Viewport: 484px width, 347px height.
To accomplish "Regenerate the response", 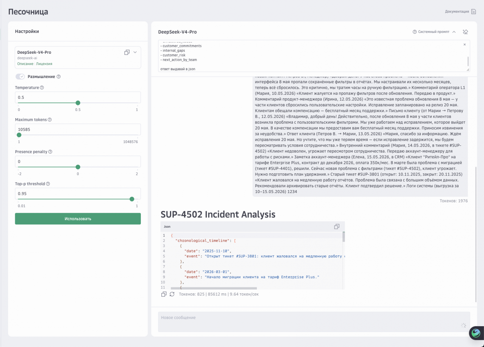I will pos(172,294).
